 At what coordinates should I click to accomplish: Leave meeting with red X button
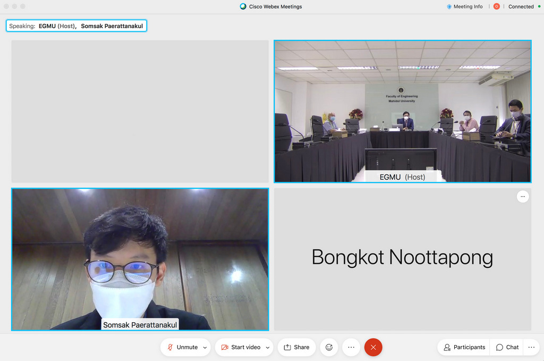(373, 347)
